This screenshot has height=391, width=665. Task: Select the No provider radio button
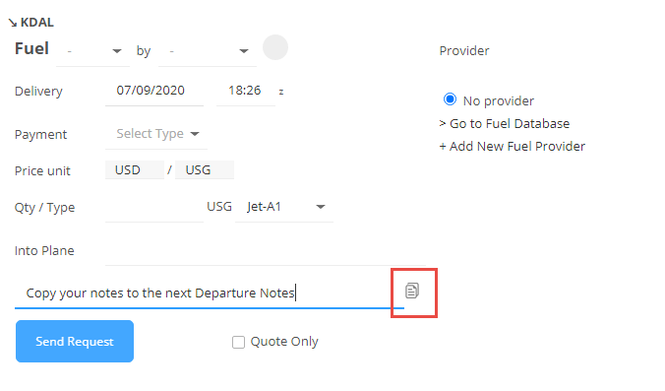click(450, 99)
